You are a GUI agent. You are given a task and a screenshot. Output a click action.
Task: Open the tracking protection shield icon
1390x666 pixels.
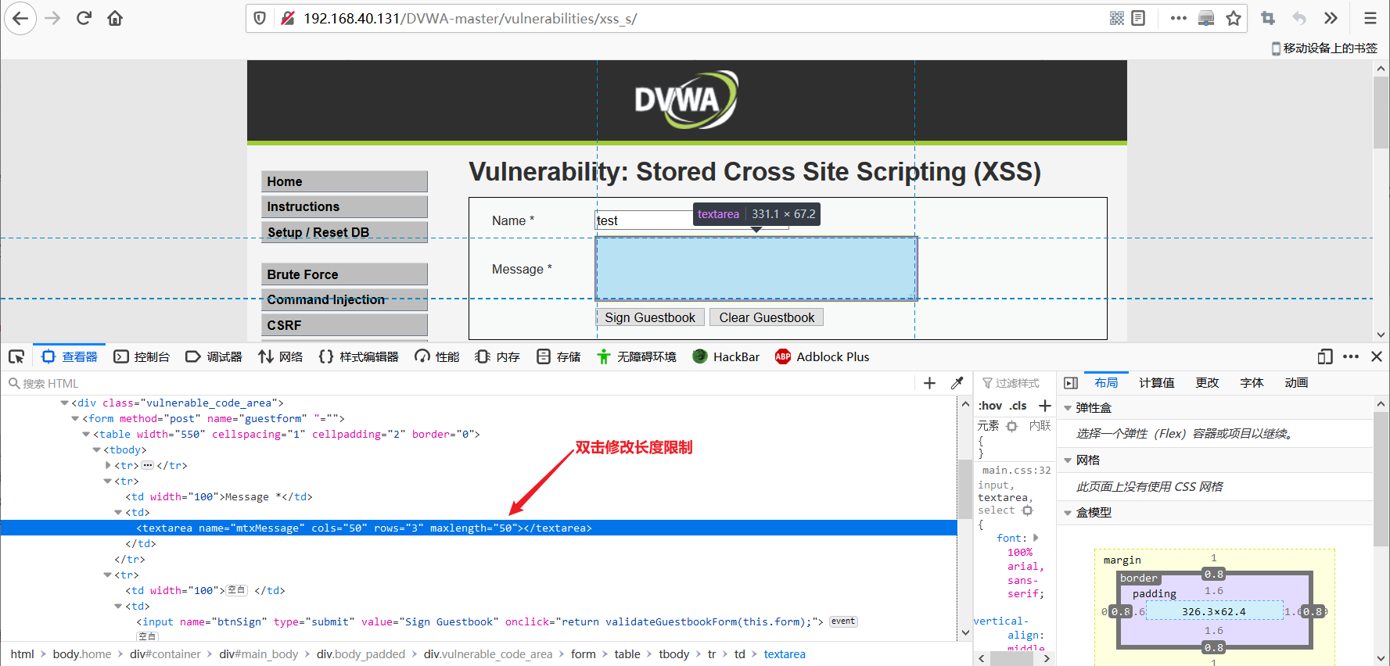(260, 18)
